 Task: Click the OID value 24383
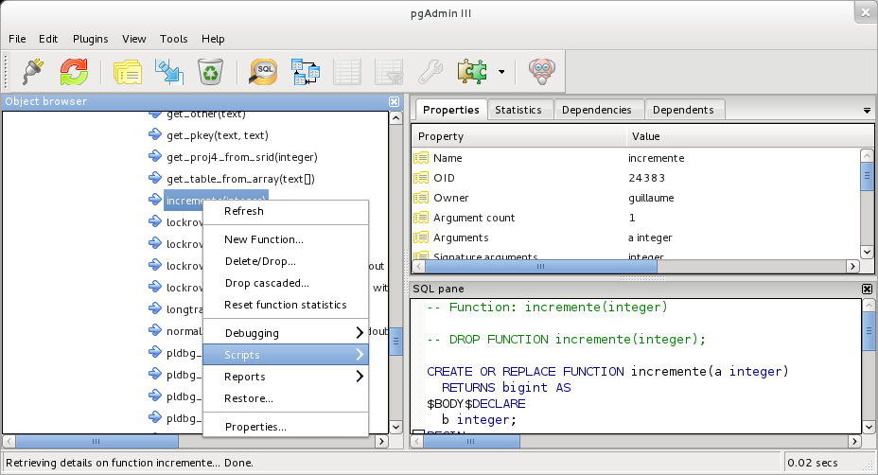click(x=646, y=178)
